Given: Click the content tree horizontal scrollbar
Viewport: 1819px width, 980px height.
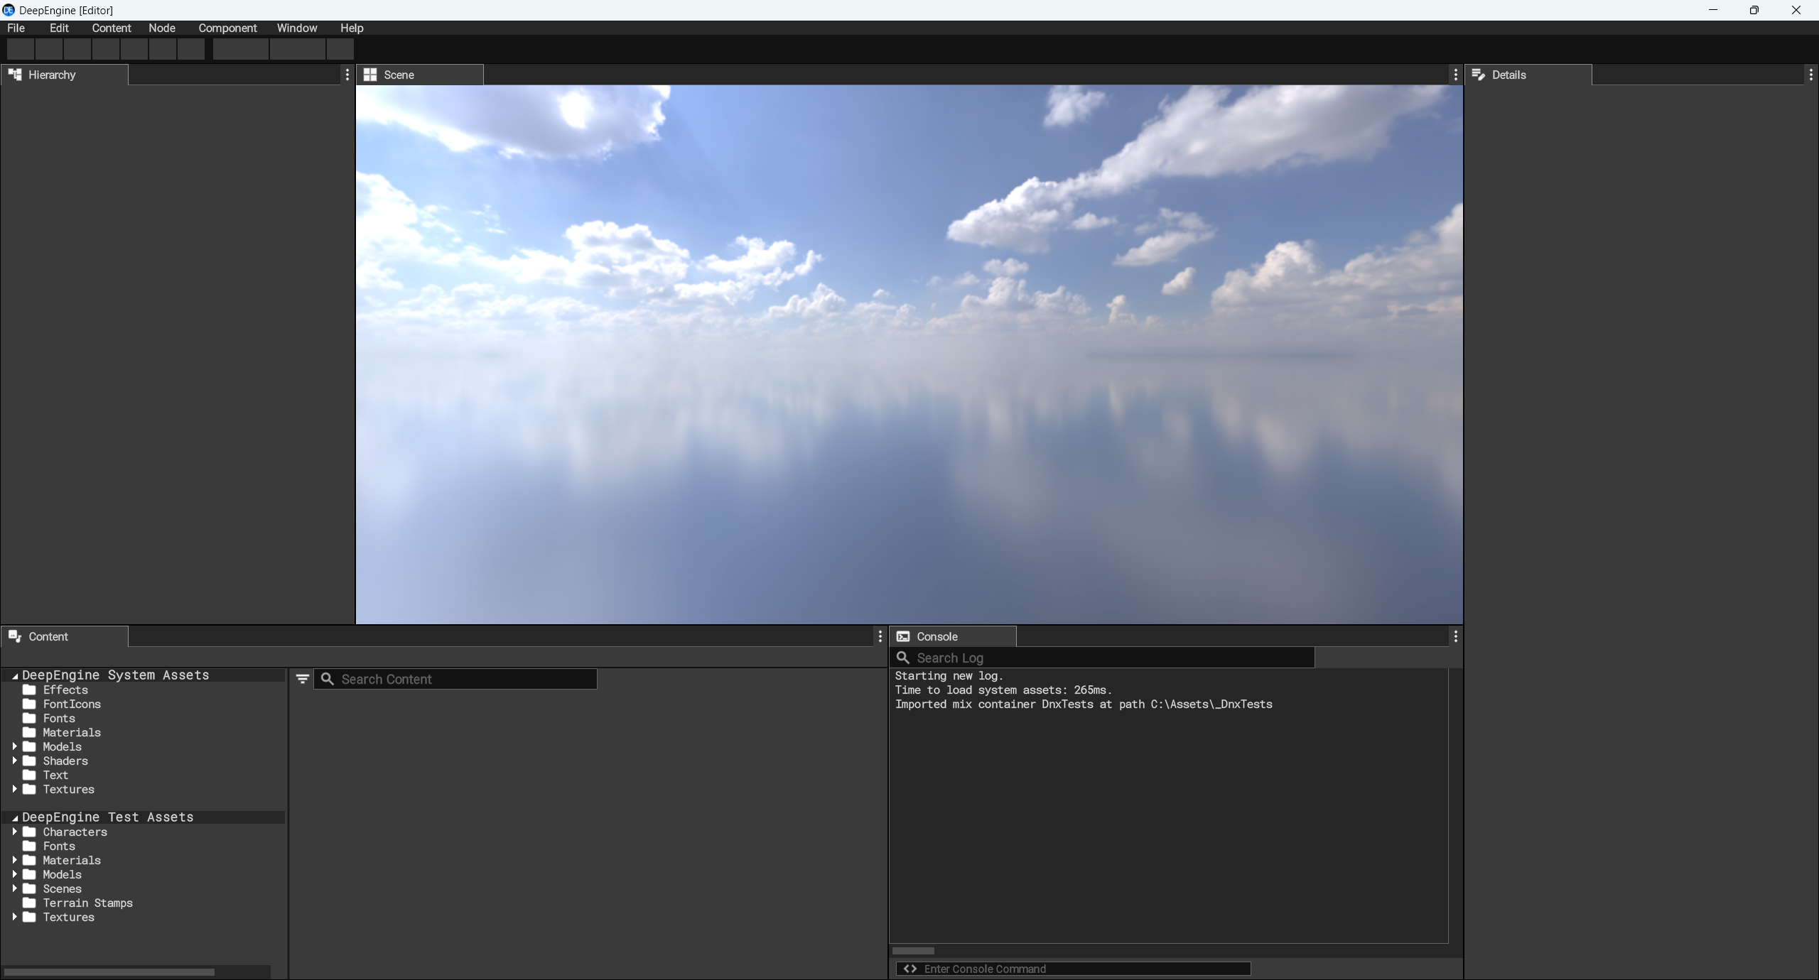Looking at the screenshot, I should (109, 972).
